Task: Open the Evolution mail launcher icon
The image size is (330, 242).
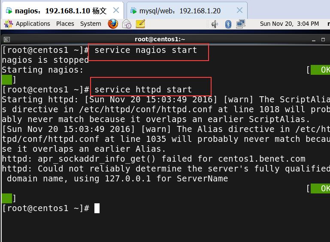Action: pos(127,24)
